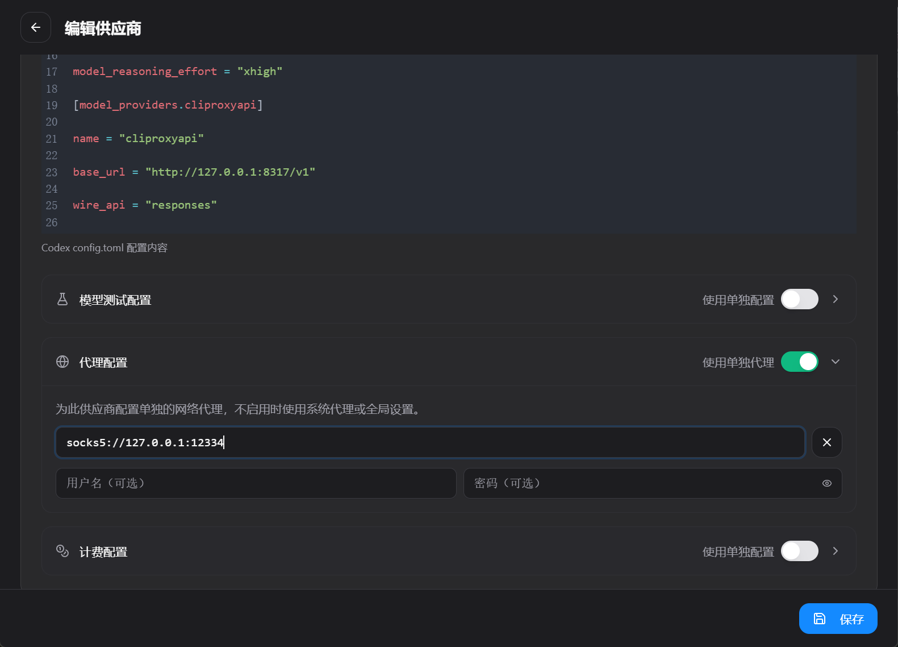Expand the 计费配置 section chevron
898x647 pixels.
click(x=835, y=551)
